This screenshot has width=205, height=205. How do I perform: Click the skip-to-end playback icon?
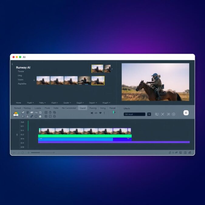[x=92, y=113]
